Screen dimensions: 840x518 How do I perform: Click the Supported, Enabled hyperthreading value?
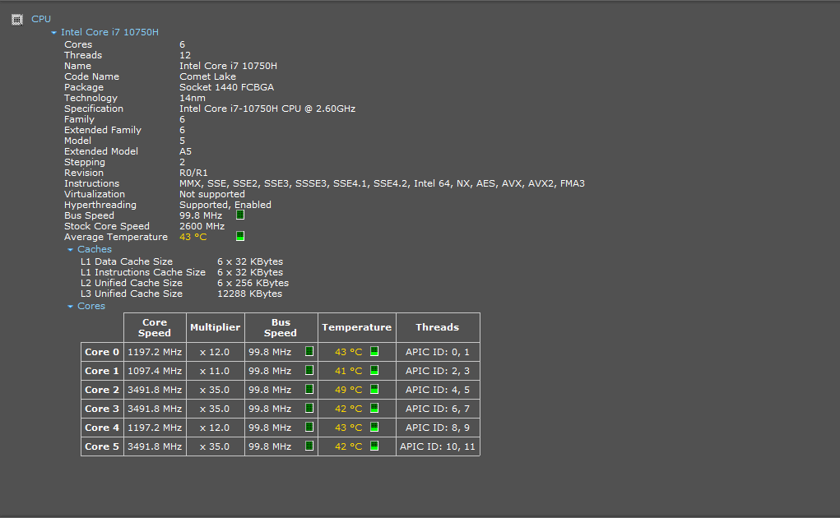225,205
